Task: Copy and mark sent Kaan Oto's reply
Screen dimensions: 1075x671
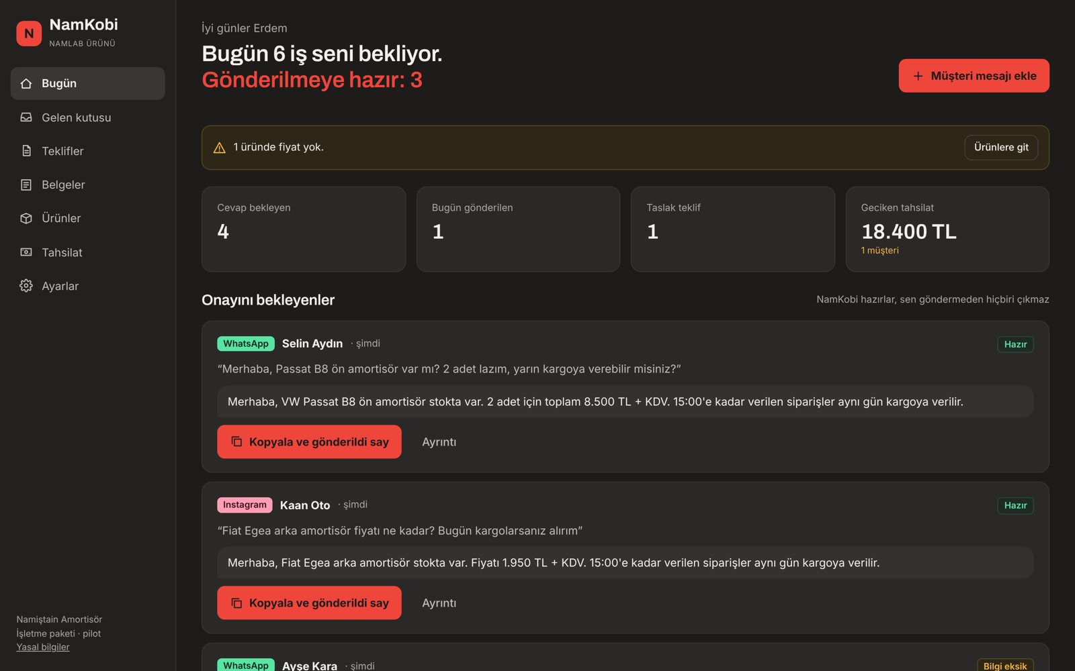Action: [x=309, y=603]
